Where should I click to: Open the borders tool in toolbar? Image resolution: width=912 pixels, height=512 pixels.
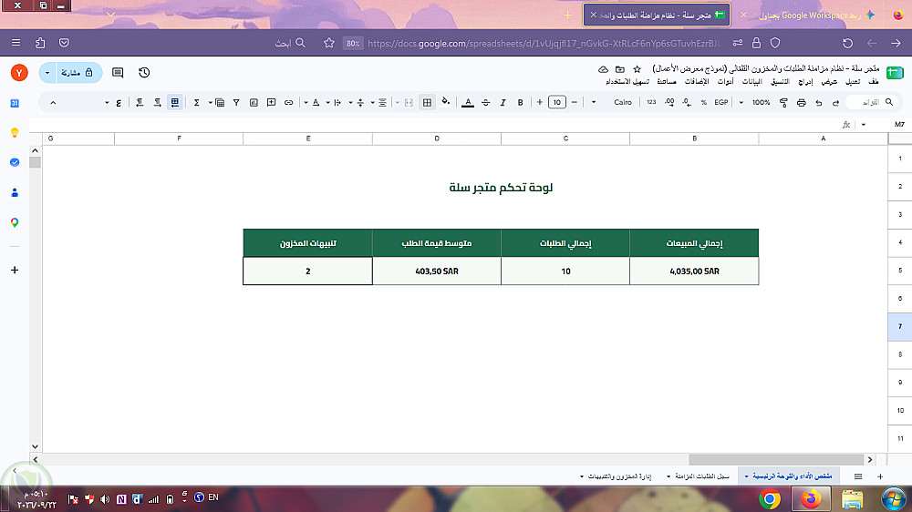tap(428, 102)
